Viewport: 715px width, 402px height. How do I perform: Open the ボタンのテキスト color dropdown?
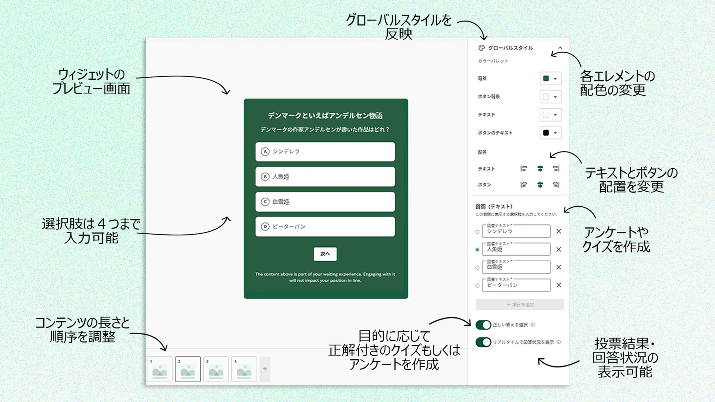point(555,133)
